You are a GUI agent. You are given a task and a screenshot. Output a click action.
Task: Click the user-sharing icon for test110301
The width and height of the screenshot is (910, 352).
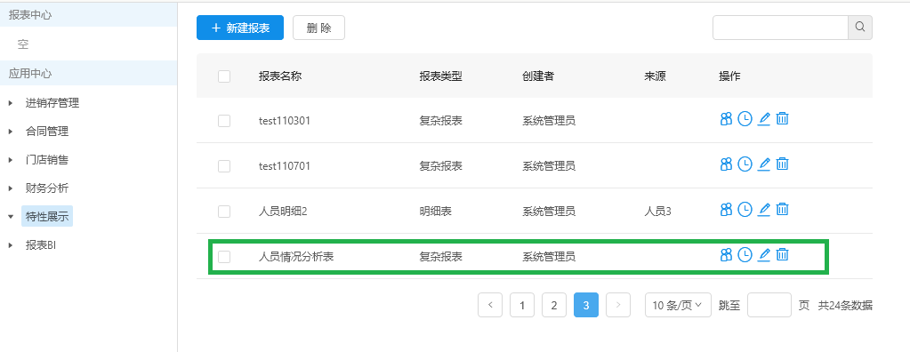(x=726, y=119)
